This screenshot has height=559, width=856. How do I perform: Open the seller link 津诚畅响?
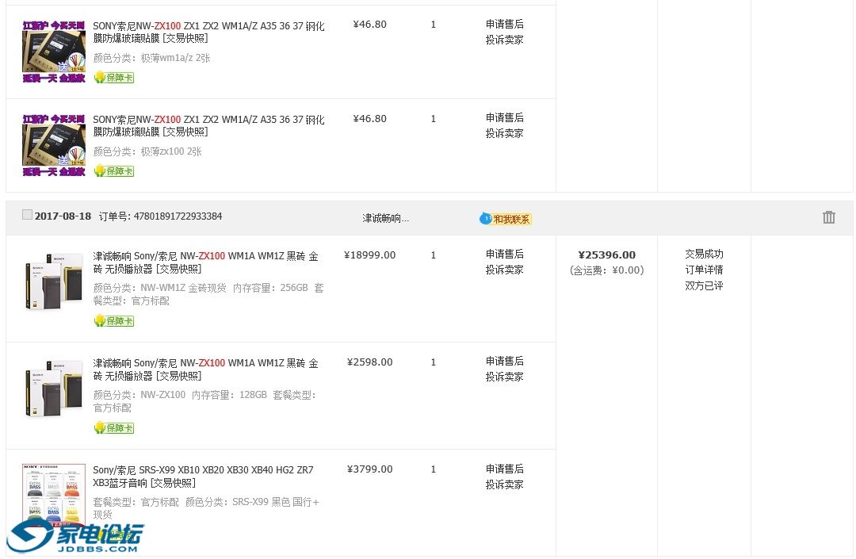coord(386,218)
